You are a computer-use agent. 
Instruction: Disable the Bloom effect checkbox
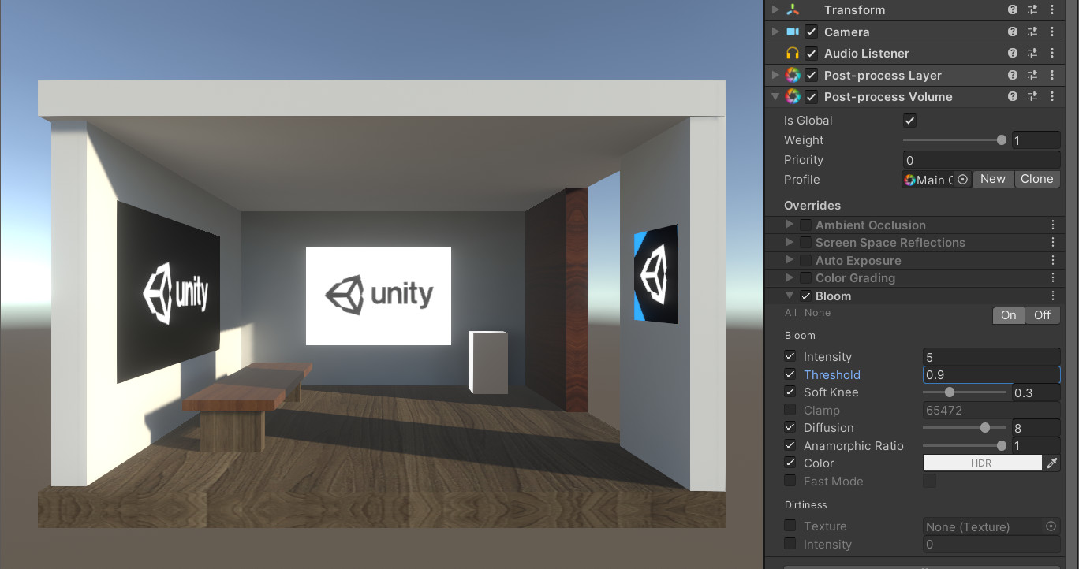point(805,296)
